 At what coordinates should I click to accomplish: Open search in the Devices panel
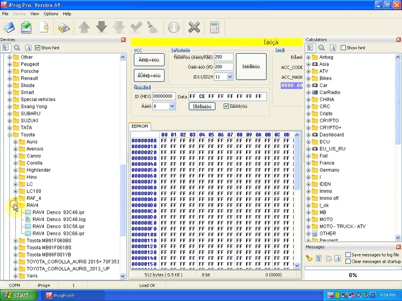[x=17, y=47]
